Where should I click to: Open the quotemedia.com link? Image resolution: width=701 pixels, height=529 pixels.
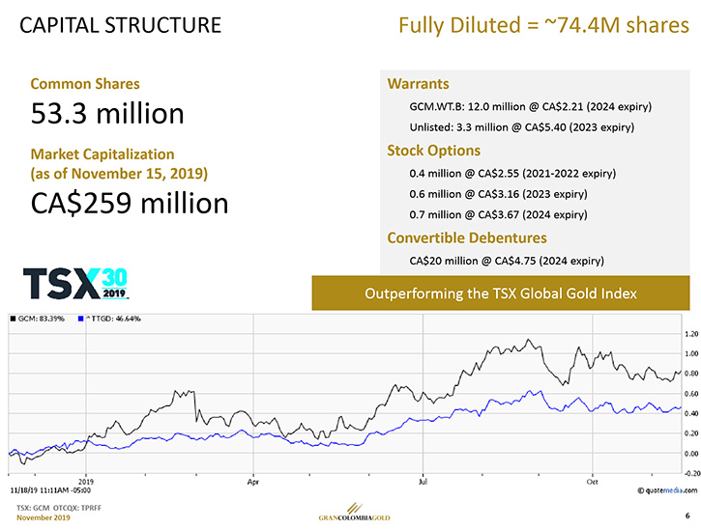coord(667,490)
